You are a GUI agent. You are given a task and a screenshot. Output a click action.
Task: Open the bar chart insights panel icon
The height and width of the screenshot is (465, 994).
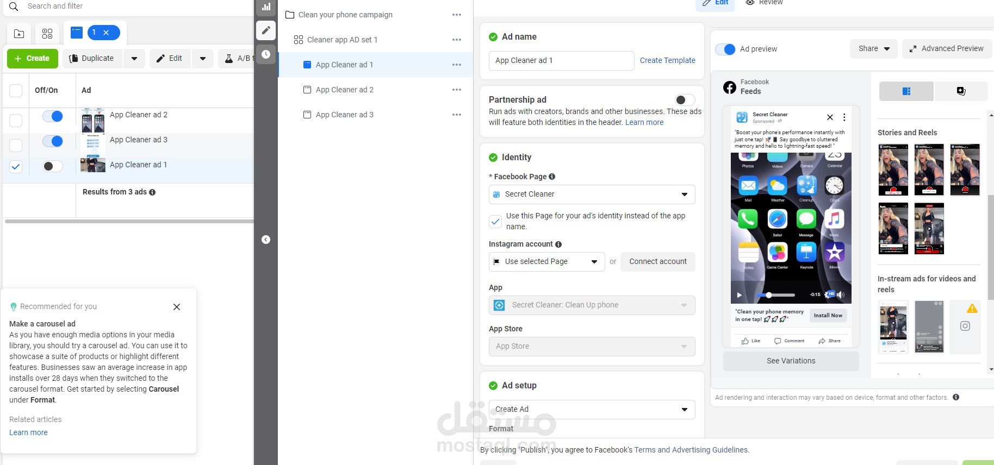coord(266,7)
